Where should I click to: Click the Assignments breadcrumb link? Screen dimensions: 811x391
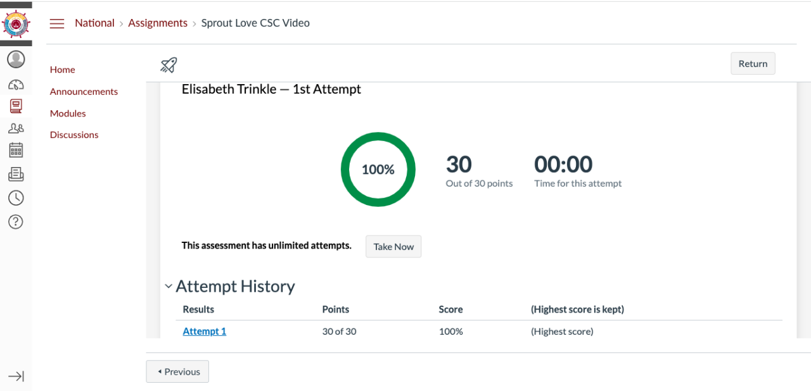click(x=158, y=23)
